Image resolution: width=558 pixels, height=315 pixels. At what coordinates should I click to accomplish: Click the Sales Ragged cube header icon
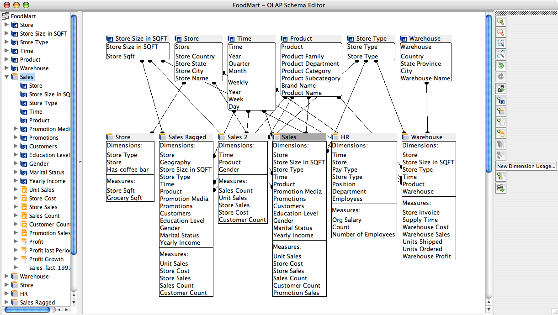pos(163,137)
